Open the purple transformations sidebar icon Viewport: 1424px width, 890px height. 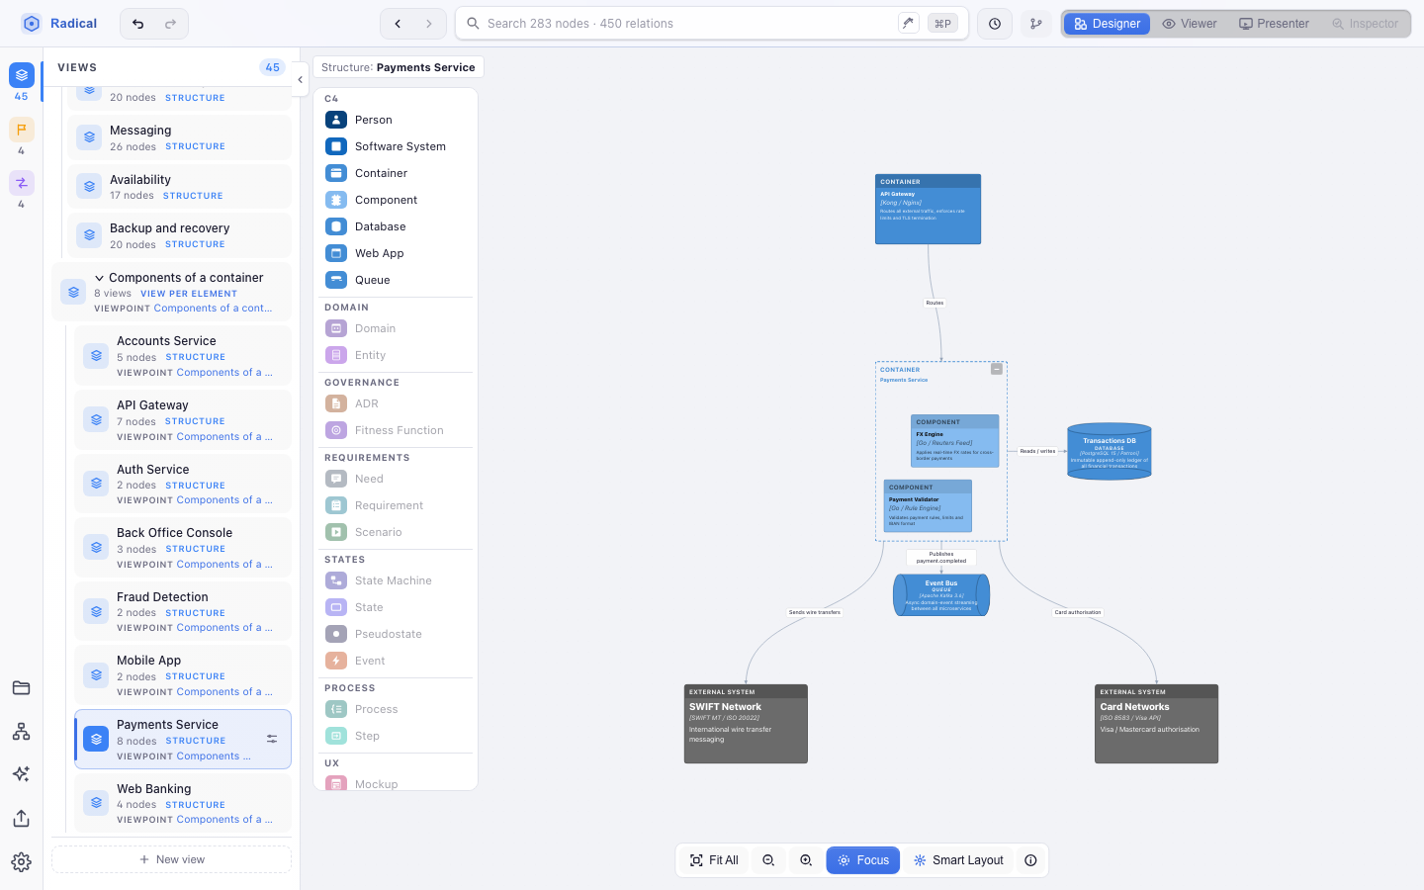click(22, 183)
